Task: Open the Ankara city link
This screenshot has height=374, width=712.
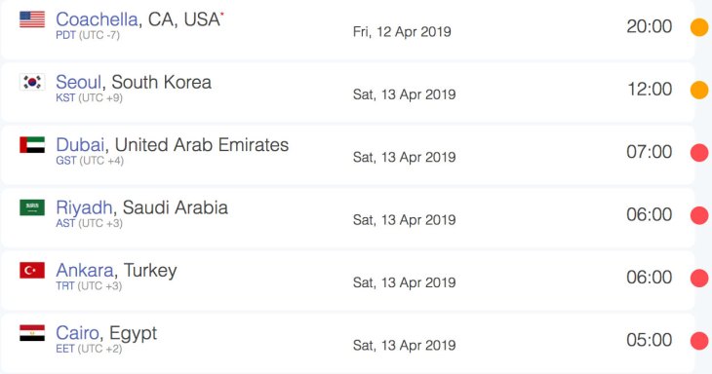Action: [x=85, y=270]
